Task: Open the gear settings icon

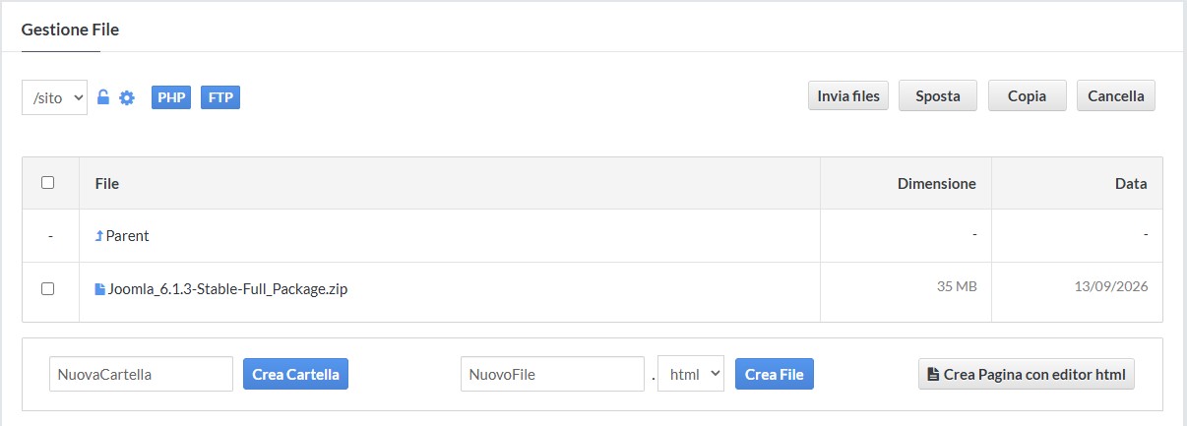Action: coord(127,97)
